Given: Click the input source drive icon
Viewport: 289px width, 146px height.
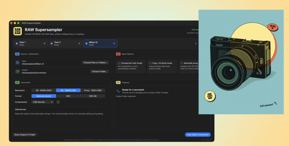Looking at the screenshot, I should tap(18, 63).
